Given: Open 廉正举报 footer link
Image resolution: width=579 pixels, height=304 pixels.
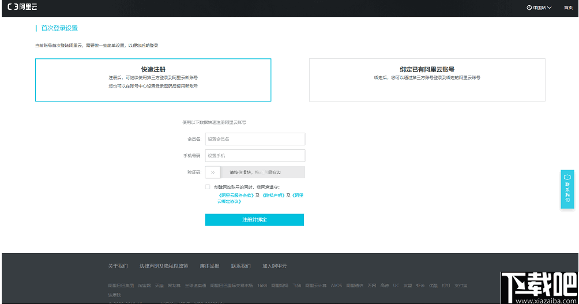Looking at the screenshot, I should click(209, 266).
